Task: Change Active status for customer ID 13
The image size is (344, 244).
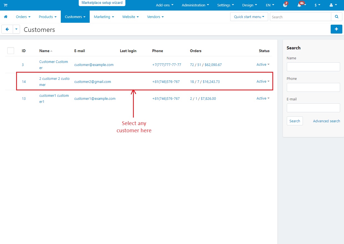Action: pos(263,98)
